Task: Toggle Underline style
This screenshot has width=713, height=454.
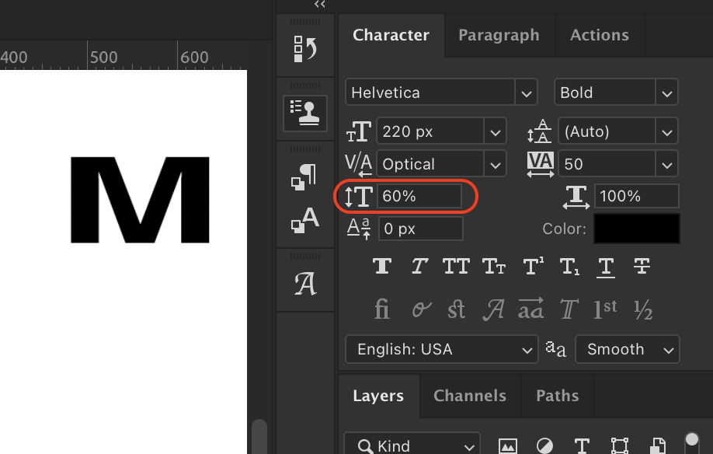Action: 606,267
